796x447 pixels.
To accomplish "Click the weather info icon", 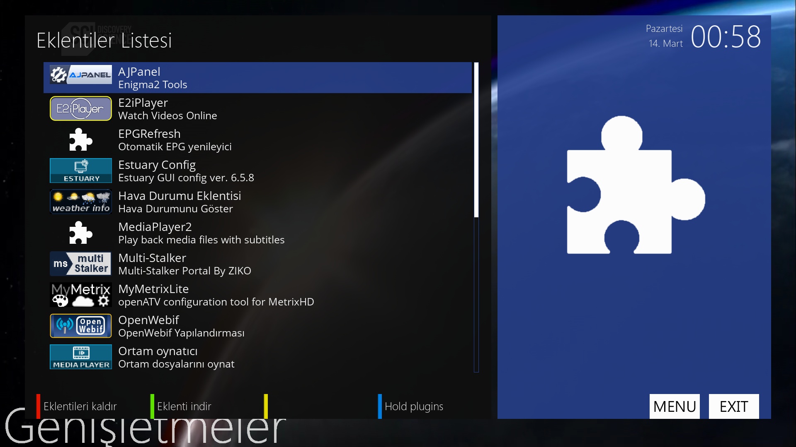I will click(x=81, y=202).
